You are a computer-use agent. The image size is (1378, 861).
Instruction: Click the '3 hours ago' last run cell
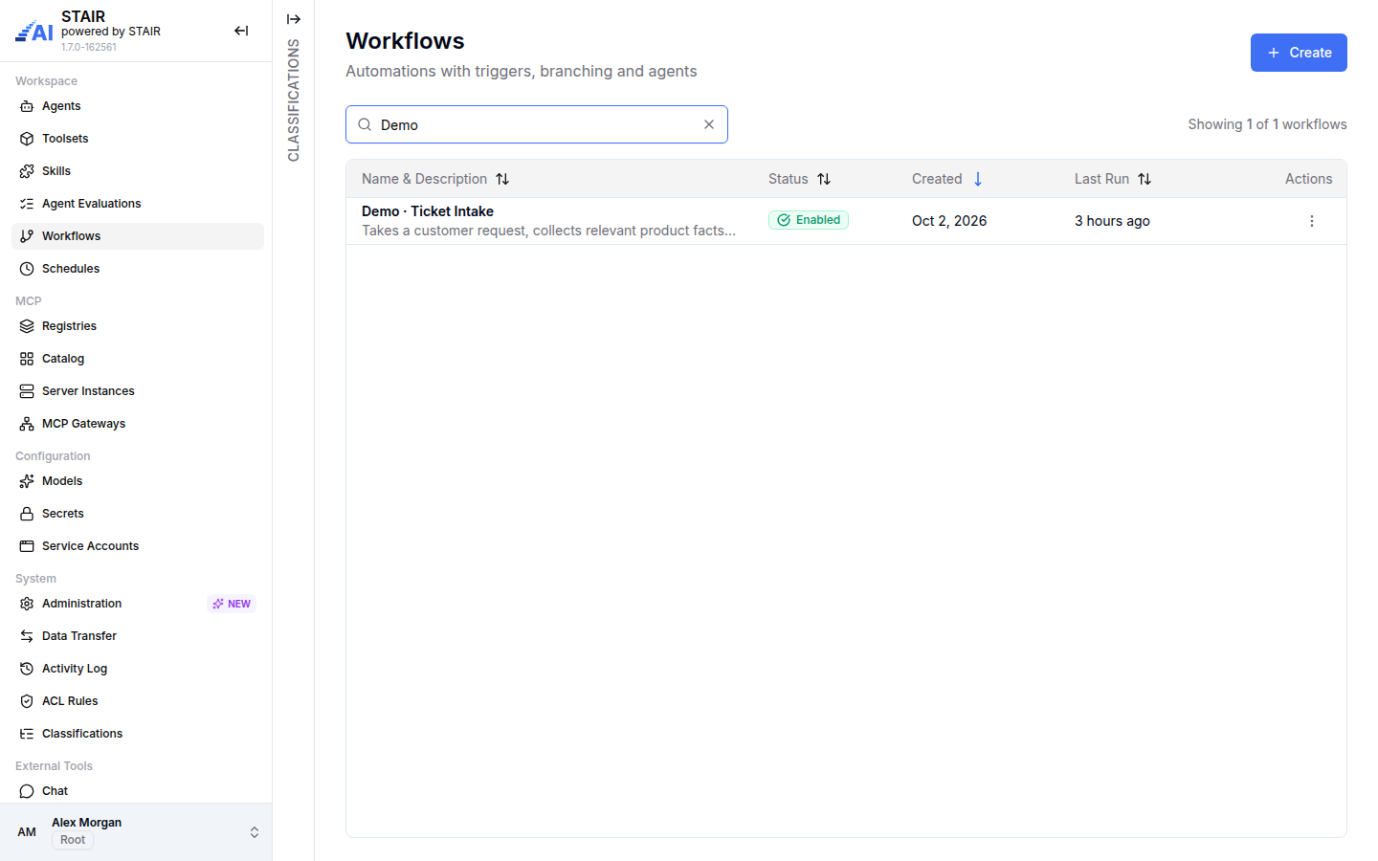pyautogui.click(x=1112, y=221)
